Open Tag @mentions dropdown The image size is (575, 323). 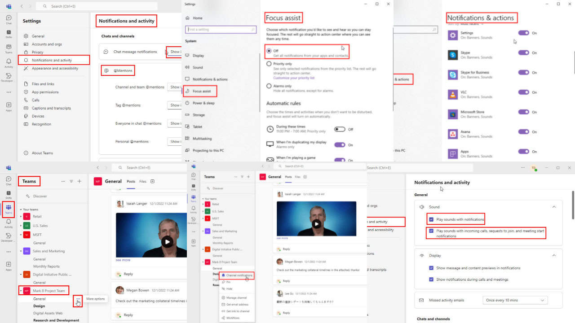point(174,105)
